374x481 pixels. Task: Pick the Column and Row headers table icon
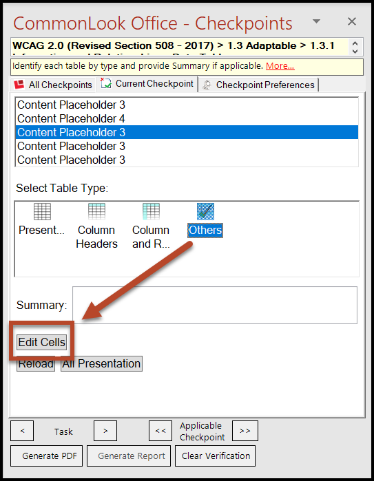151,212
